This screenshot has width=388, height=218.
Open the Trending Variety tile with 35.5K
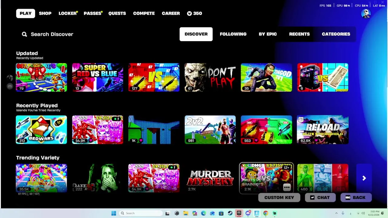(x=42, y=178)
